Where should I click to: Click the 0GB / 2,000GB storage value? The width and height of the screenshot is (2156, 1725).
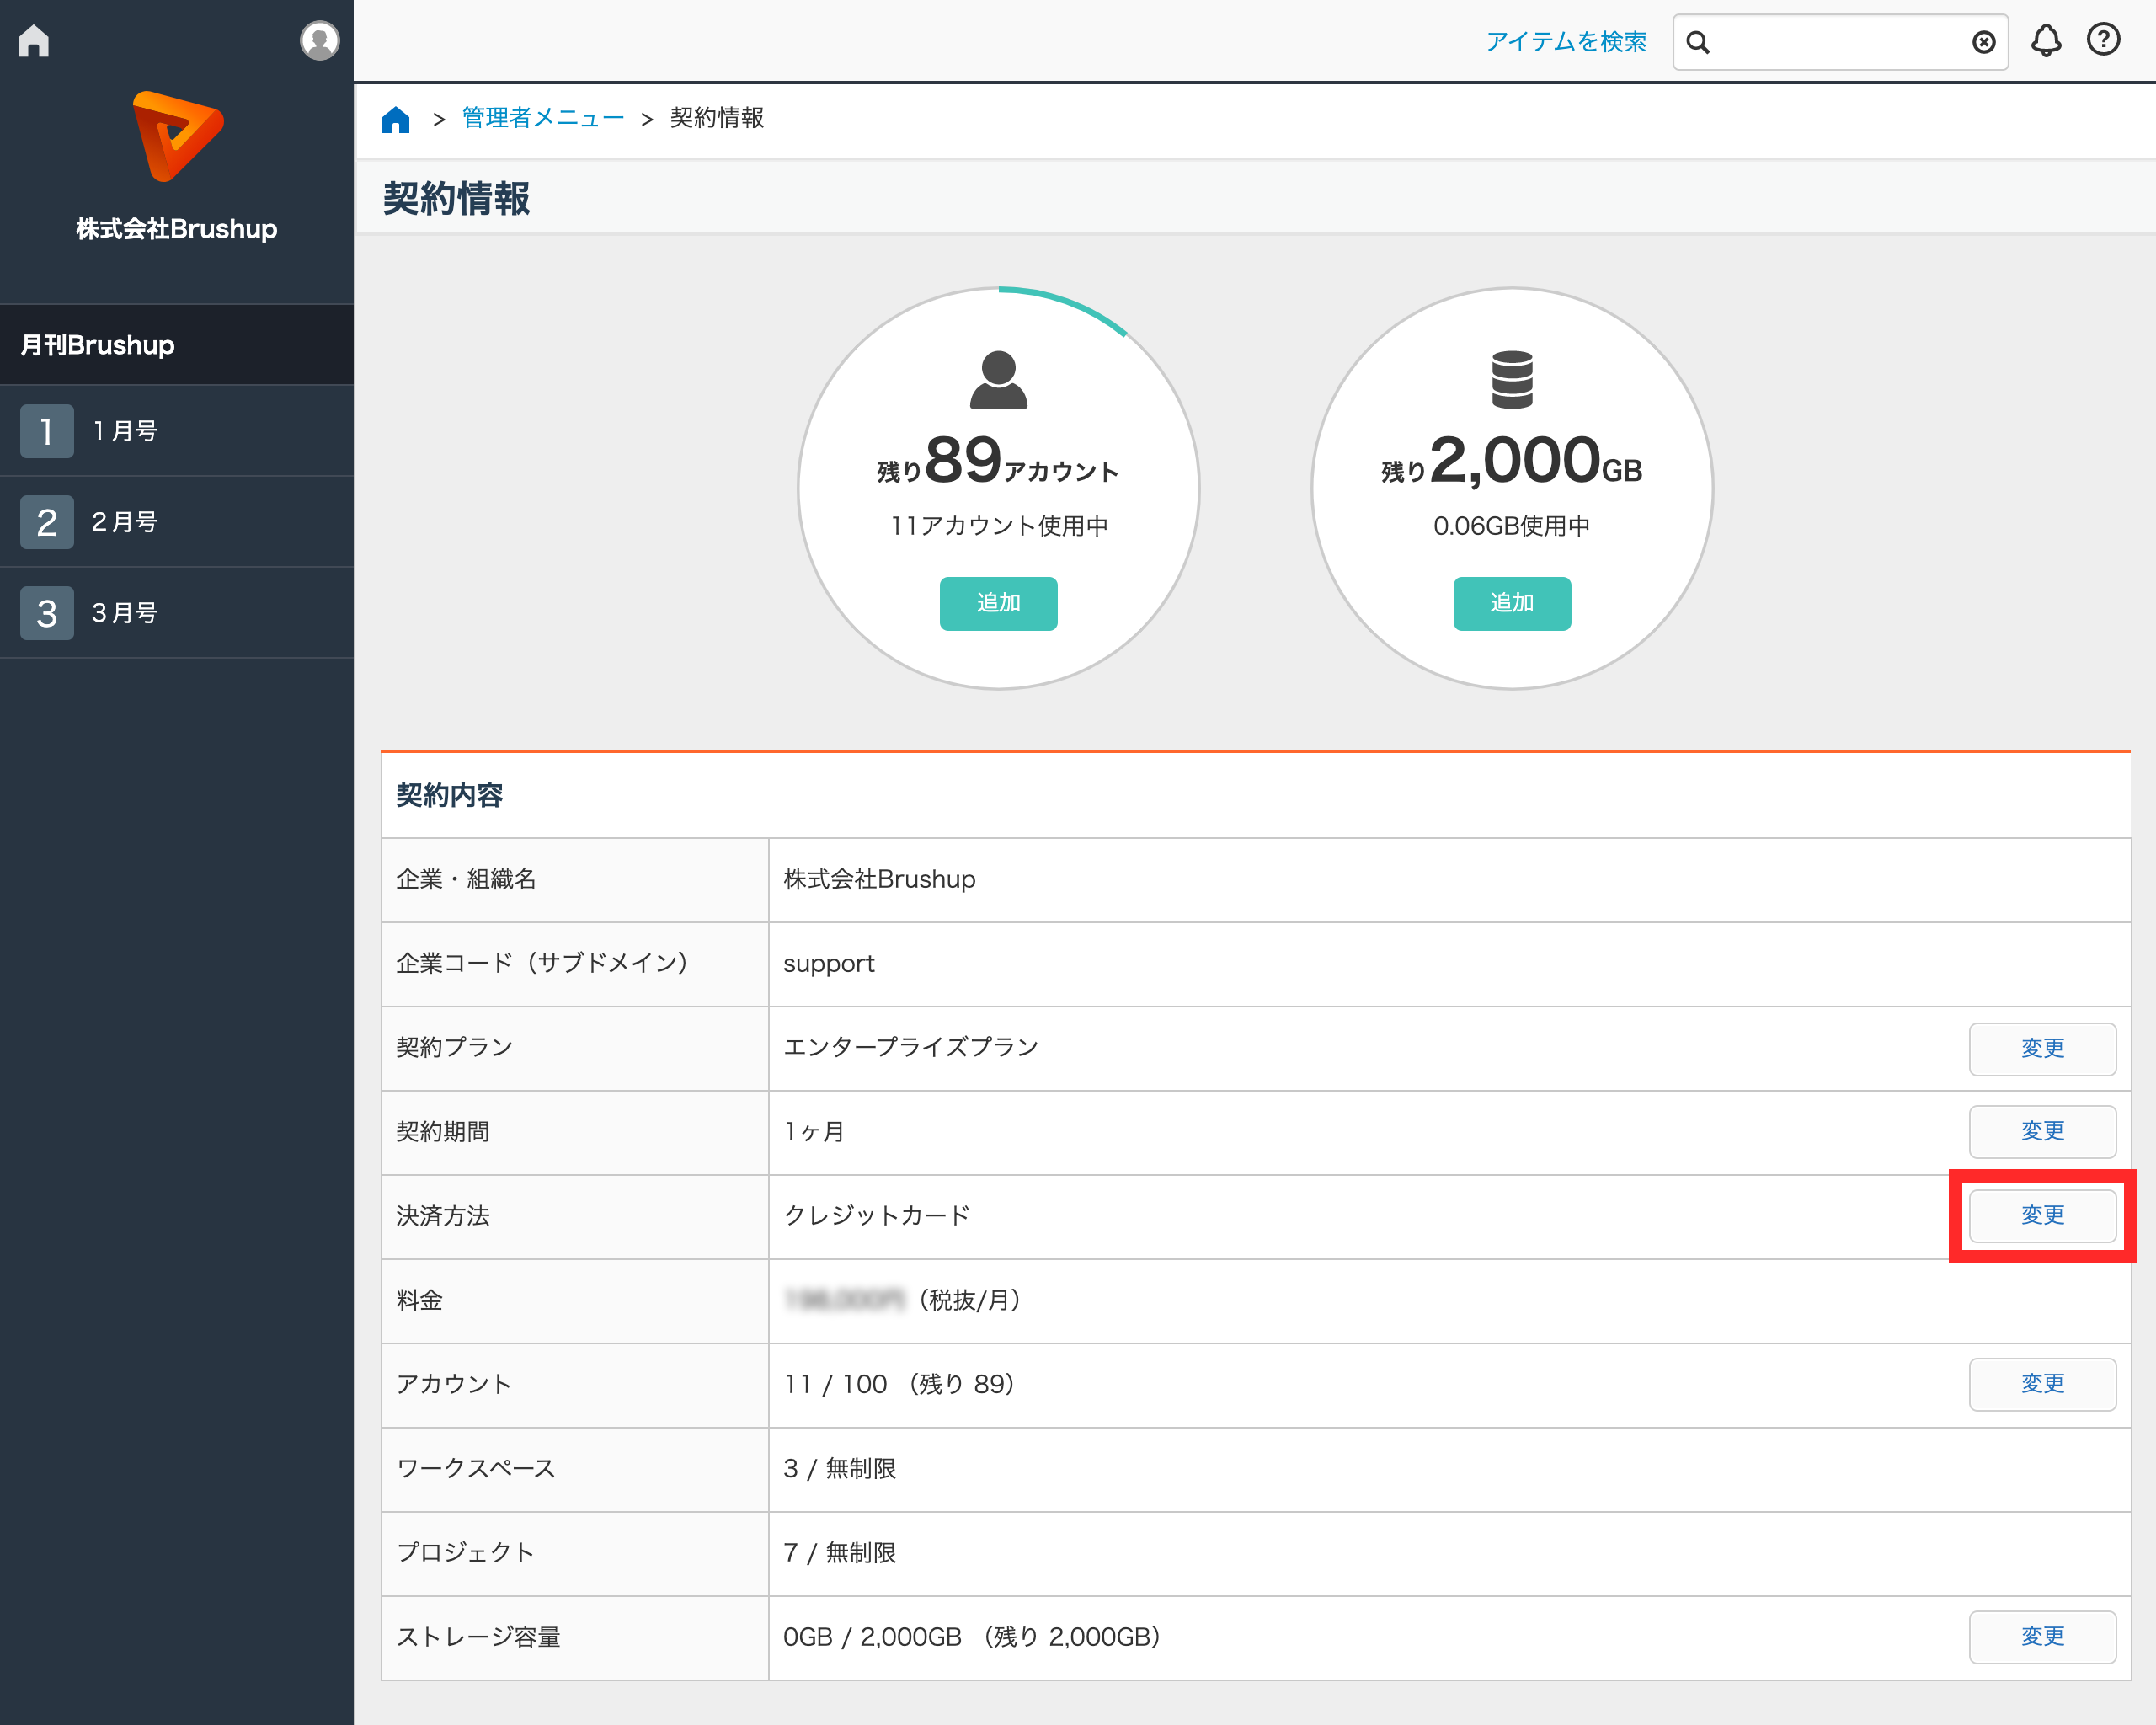pyautogui.click(x=972, y=1637)
